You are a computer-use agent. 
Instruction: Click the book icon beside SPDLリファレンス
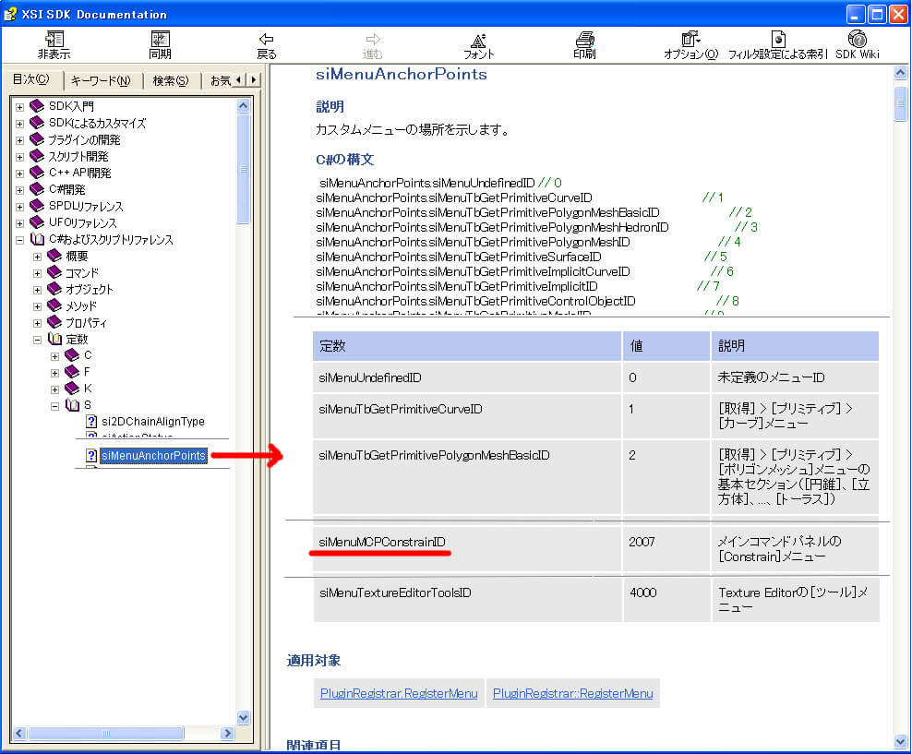pyautogui.click(x=37, y=205)
